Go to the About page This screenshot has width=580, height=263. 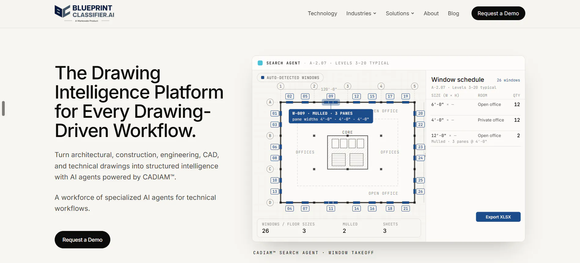(x=431, y=13)
